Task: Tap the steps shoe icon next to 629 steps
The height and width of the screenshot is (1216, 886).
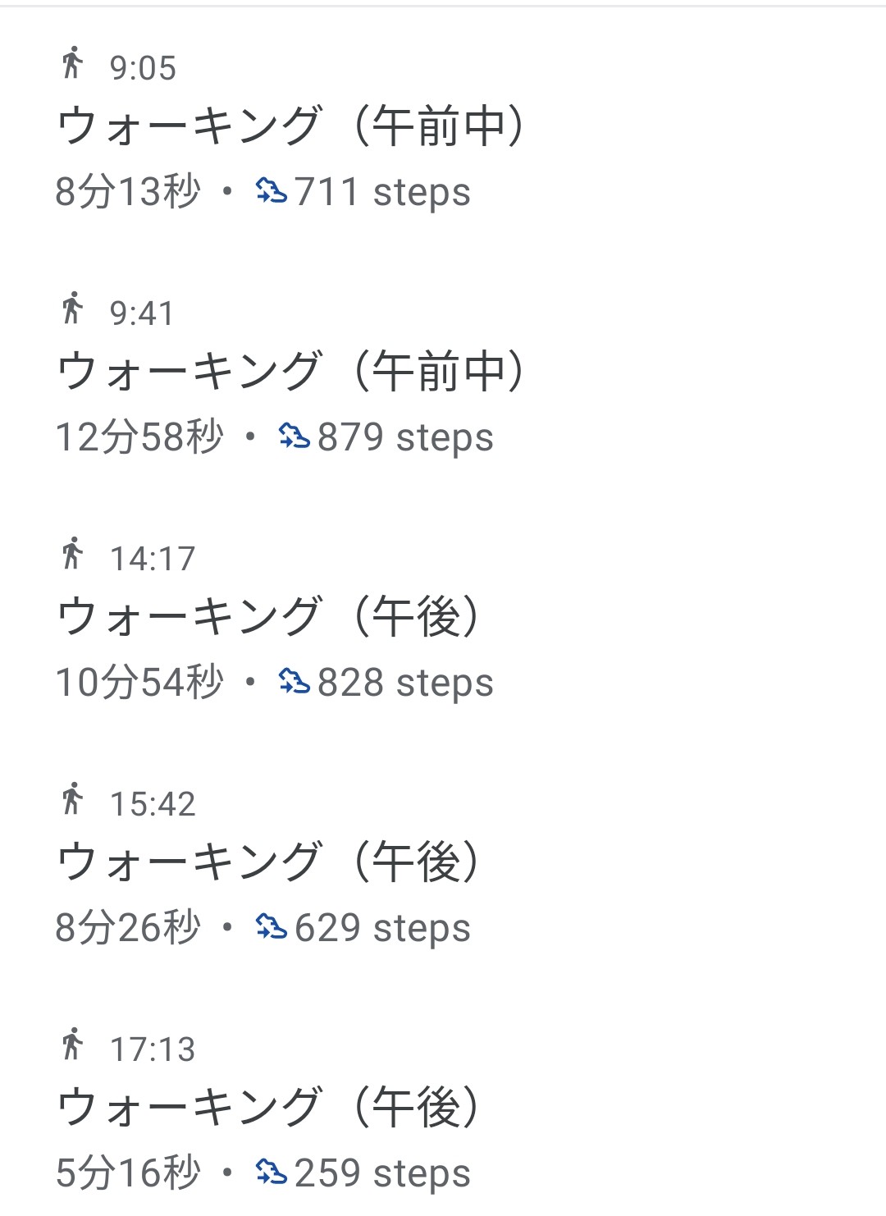Action: click(x=272, y=927)
